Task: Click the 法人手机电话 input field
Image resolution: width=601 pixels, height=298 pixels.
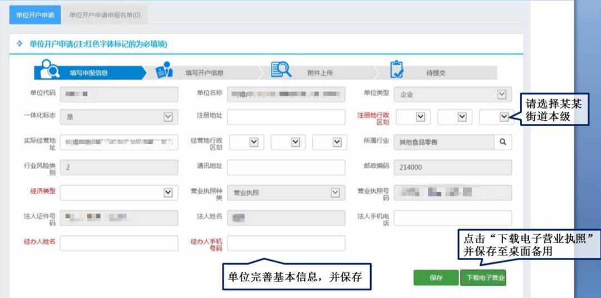Action: (x=452, y=218)
